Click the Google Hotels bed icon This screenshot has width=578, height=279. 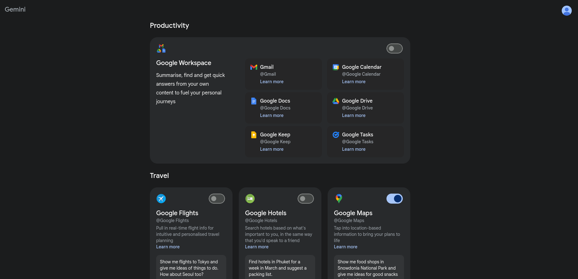pos(250,199)
